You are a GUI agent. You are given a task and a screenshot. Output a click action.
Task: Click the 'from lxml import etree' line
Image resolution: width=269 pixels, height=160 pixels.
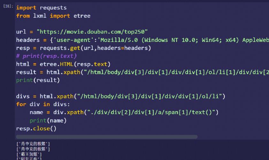[x=53, y=16]
